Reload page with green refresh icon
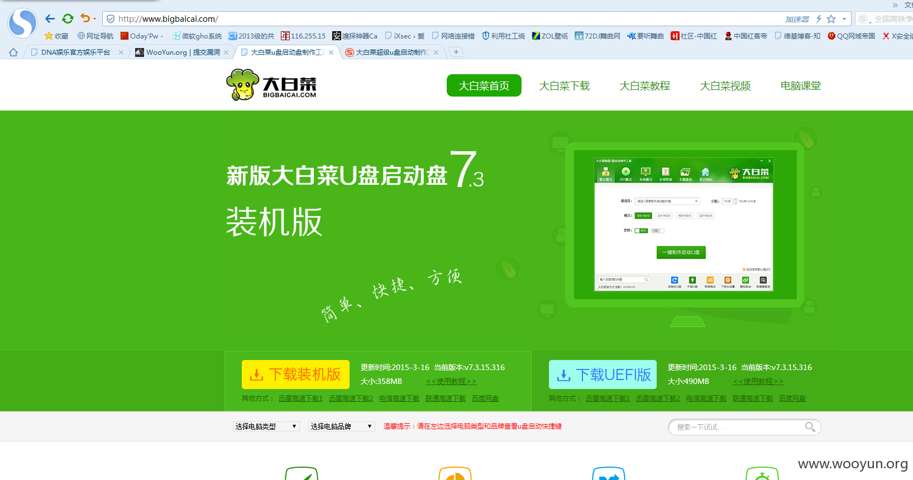This screenshot has height=480, width=913. pos(68,19)
